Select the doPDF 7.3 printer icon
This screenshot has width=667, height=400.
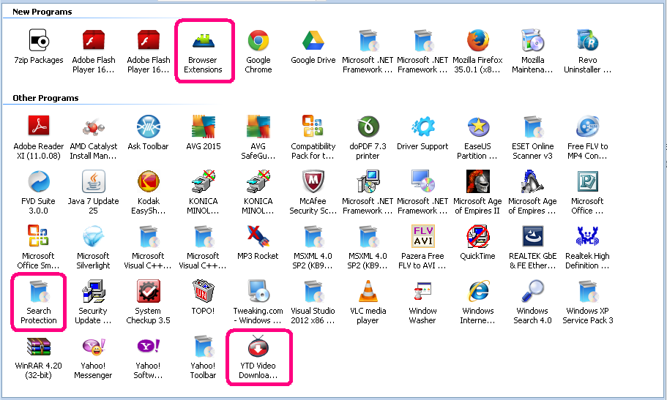[368, 127]
